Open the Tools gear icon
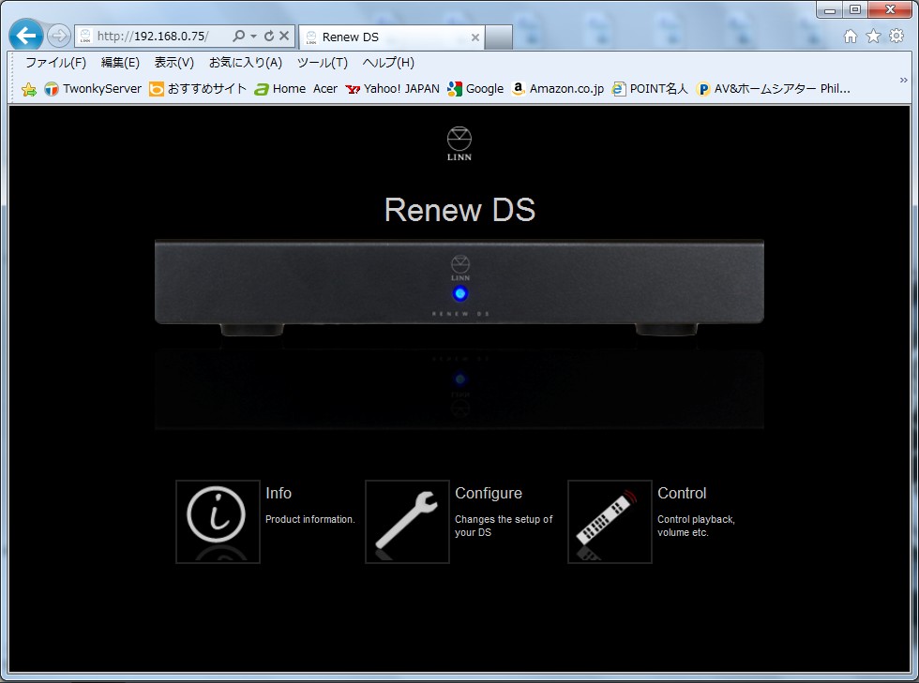Screen dimensions: 919x683 click(x=896, y=37)
